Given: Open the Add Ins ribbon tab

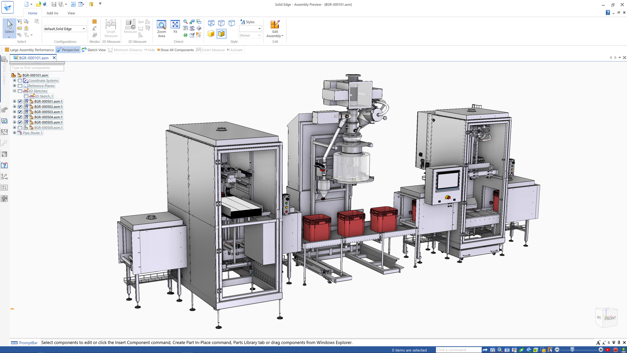Looking at the screenshot, I should pyautogui.click(x=52, y=13).
